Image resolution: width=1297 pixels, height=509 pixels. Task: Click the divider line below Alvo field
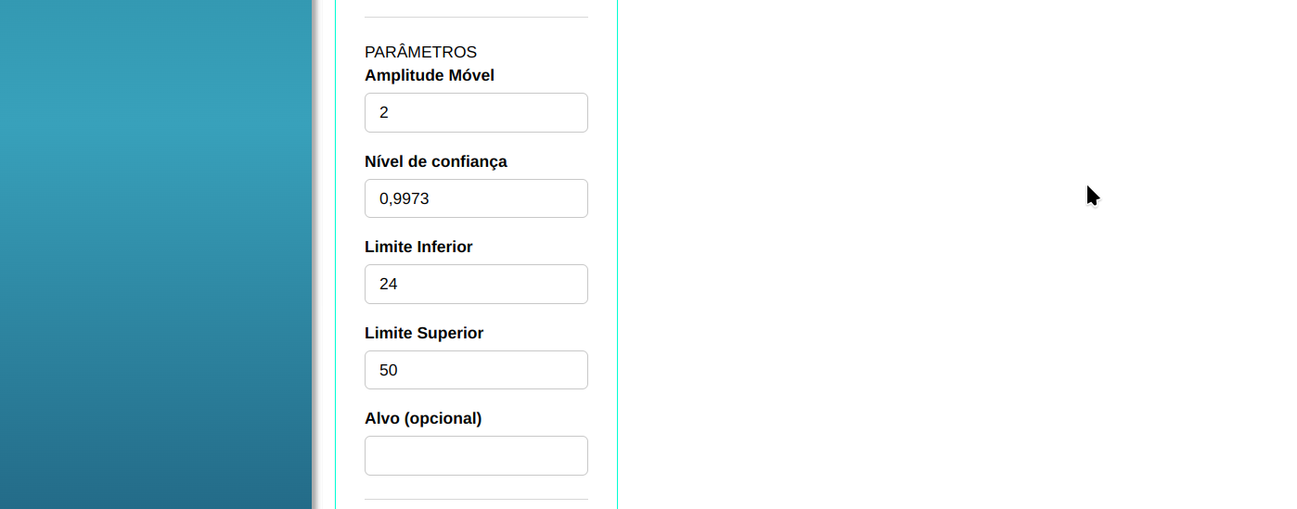click(476, 499)
